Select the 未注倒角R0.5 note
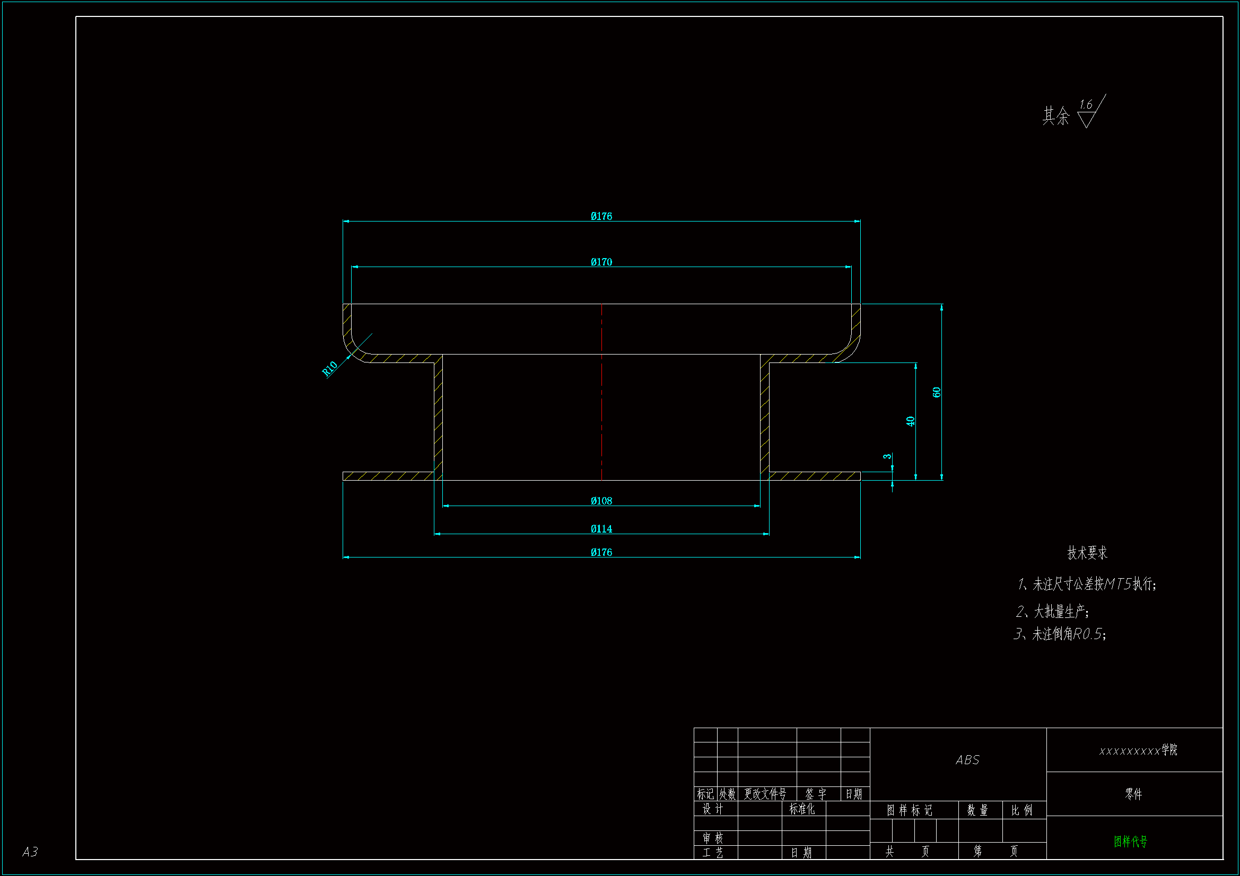The image size is (1240, 876). click(1060, 634)
